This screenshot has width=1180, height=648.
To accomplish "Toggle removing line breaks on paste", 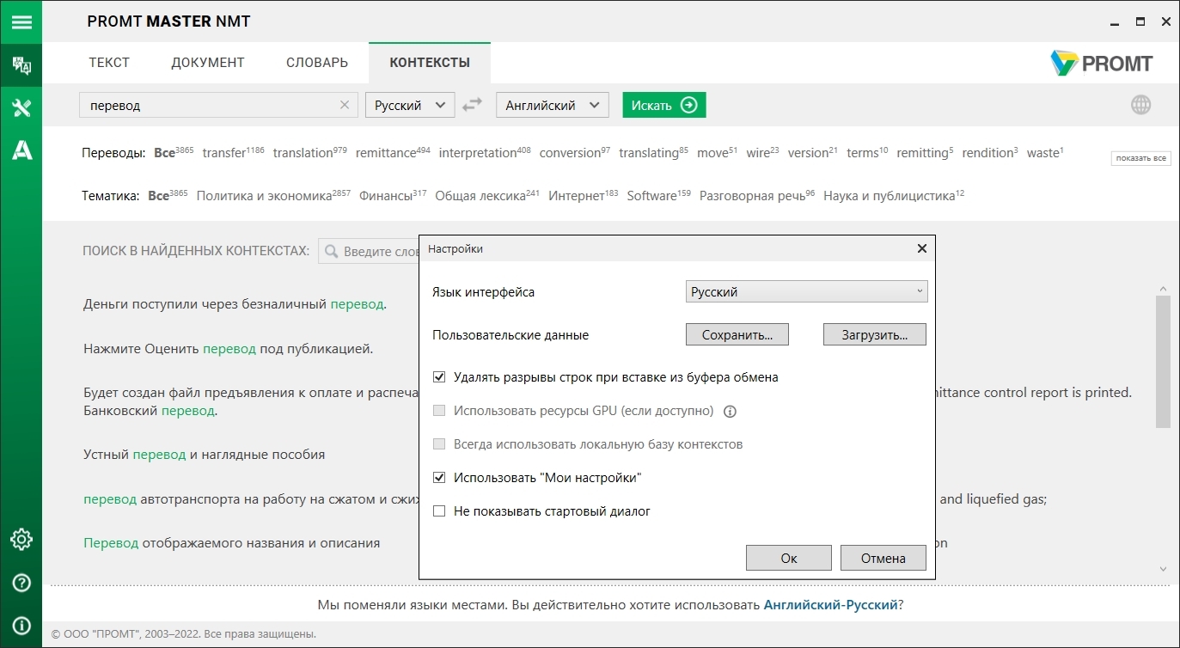I will [x=439, y=377].
